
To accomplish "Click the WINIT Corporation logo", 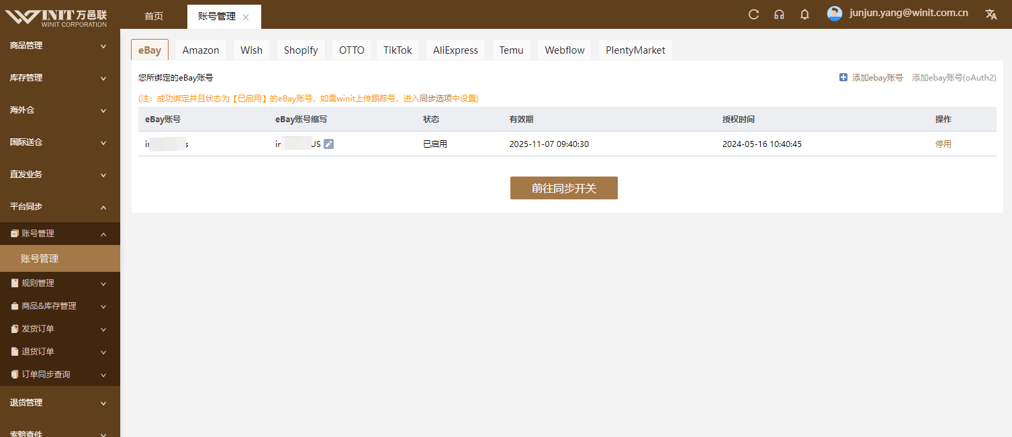I will pos(56,17).
